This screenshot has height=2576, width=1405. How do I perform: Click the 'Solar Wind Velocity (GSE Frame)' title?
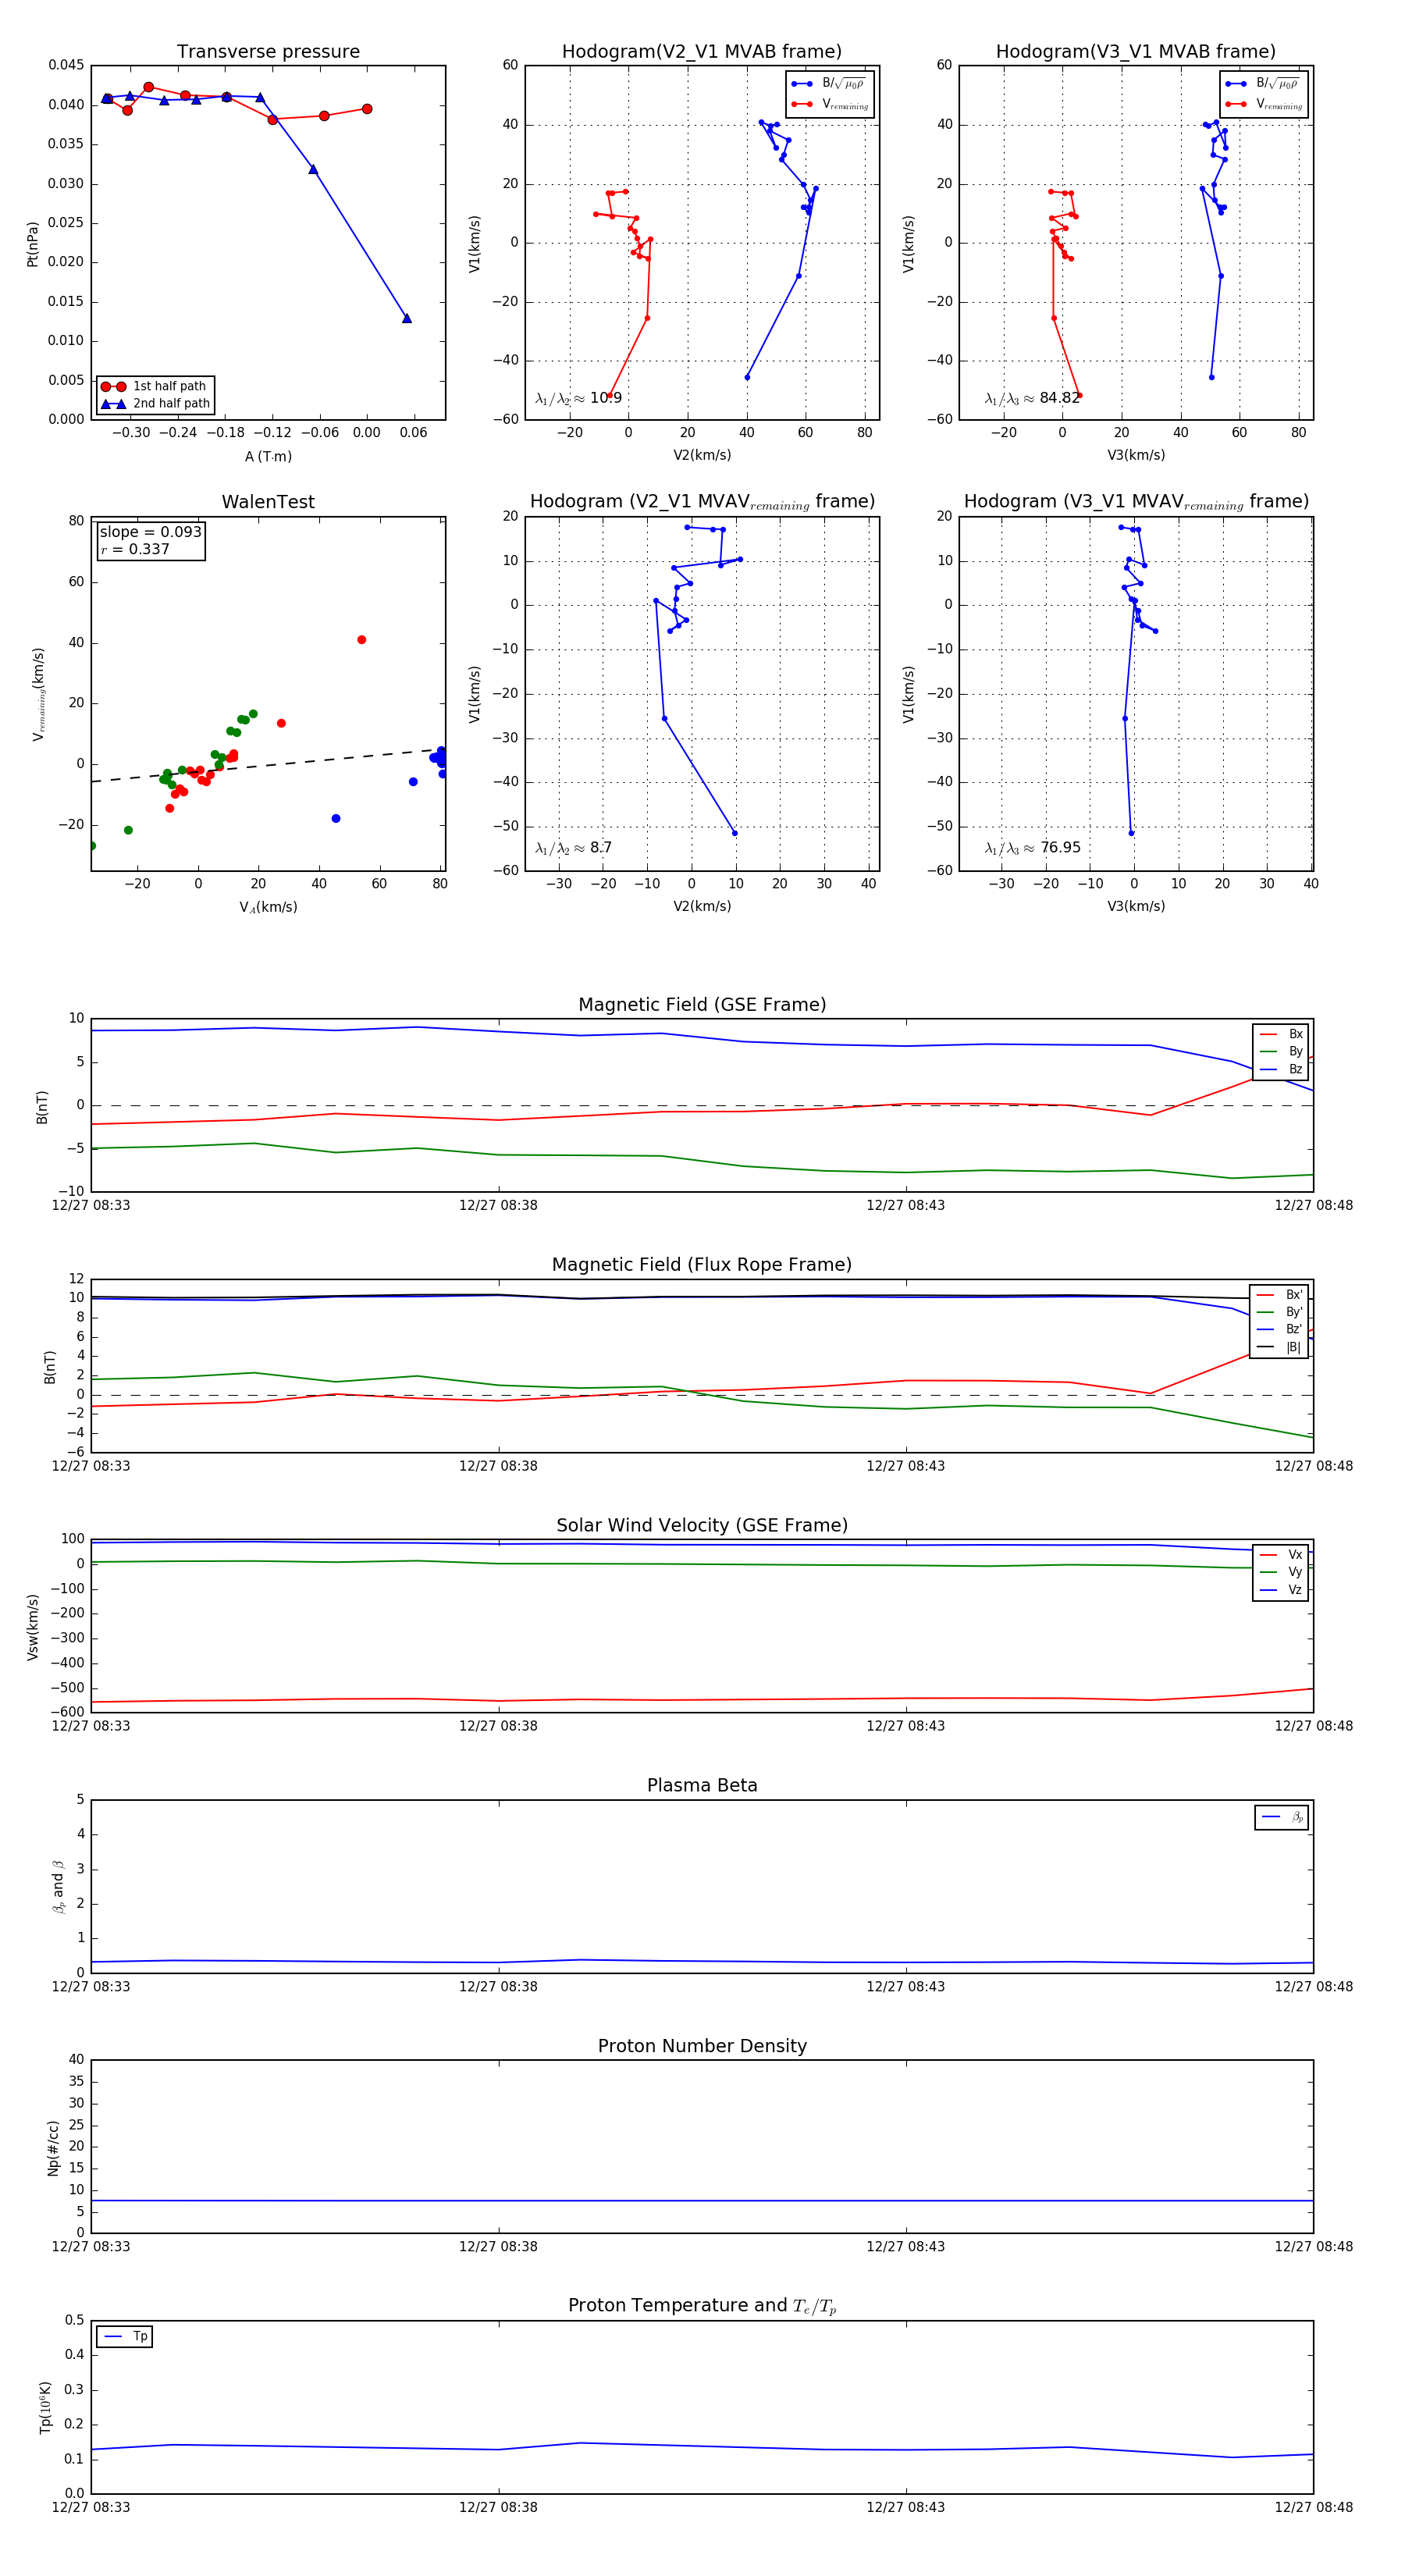click(702, 1525)
